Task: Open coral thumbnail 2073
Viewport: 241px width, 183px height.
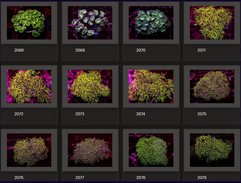Action: point(90,86)
